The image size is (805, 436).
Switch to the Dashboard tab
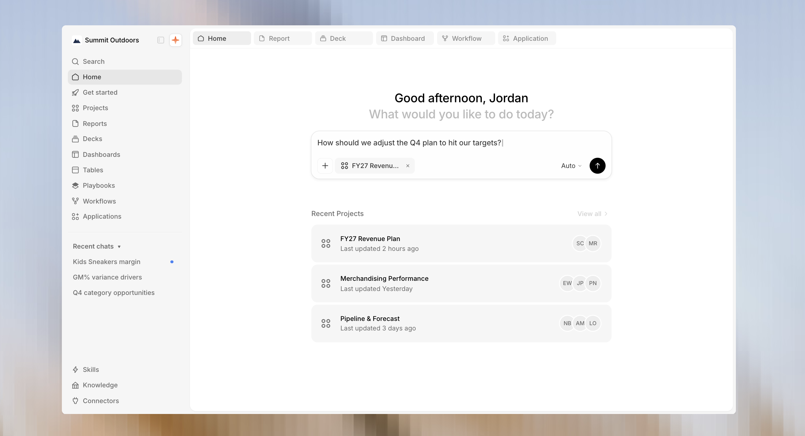405,38
